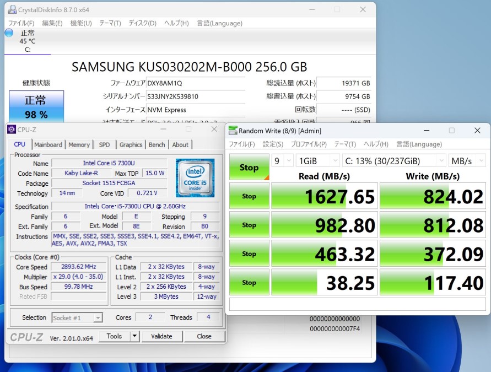Click the 117.40 write result bar

click(433, 282)
